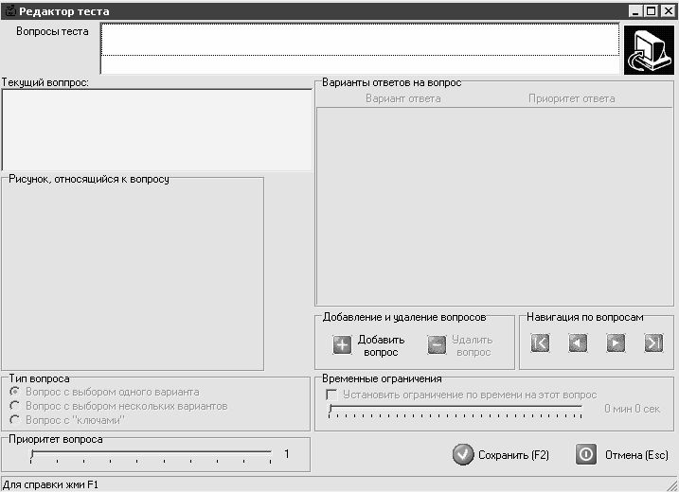679x492 pixels.
Task: Click into the Текущий вопрос text area
Action: (157, 130)
